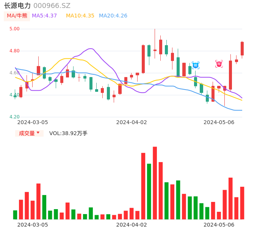Screen dimensions: 260x230
Task: Click the 4.80 price axis label
Action: (14, 51)
